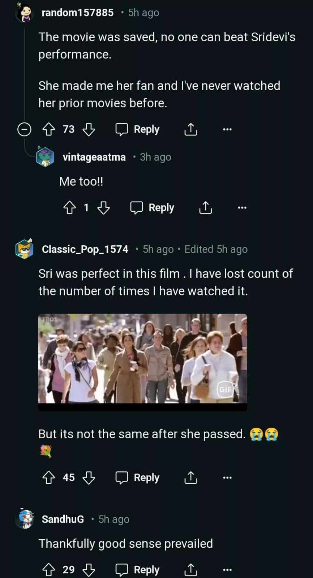
Task: Reply to random157885's comment
Action: pyautogui.click(x=137, y=129)
